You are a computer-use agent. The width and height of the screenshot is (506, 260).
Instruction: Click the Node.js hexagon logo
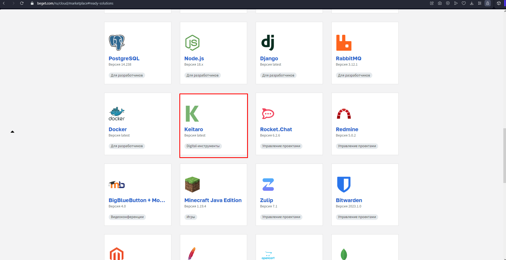(192, 42)
